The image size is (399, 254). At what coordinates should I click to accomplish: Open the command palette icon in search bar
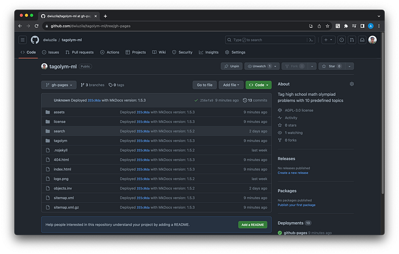pos(311,40)
